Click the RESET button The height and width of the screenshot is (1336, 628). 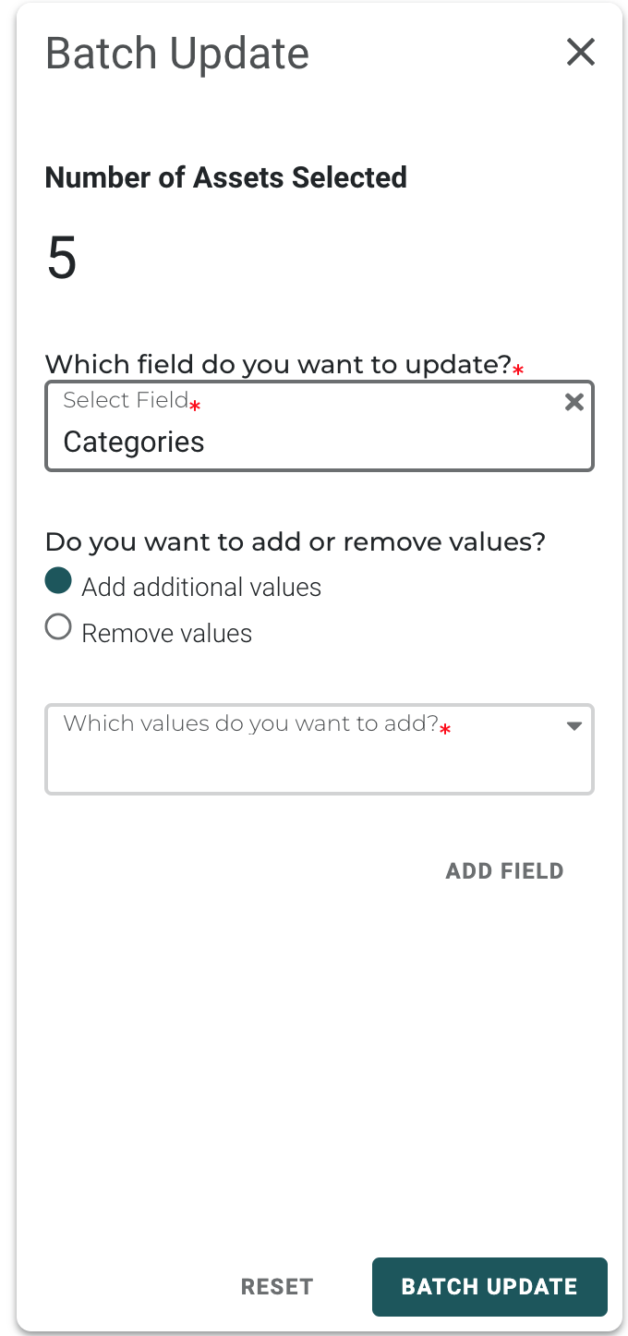(x=277, y=1287)
